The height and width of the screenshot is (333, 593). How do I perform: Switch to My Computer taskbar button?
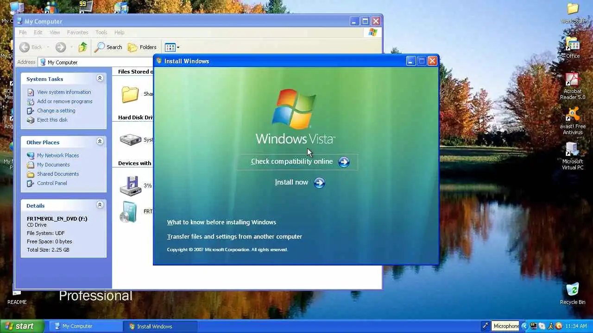[85, 326]
